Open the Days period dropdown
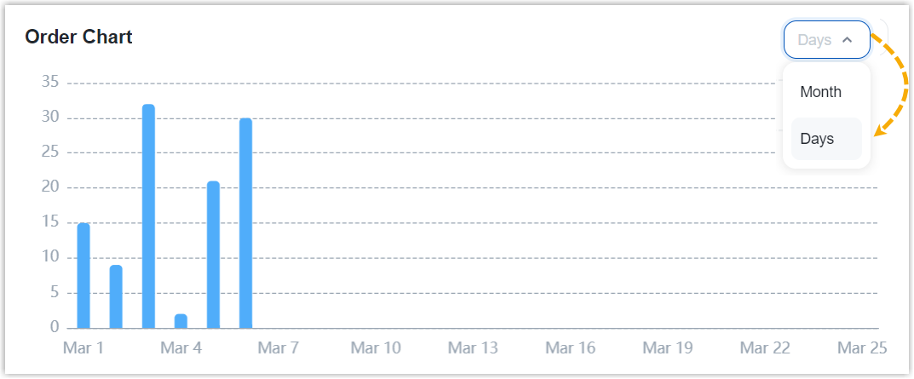 [x=826, y=40]
